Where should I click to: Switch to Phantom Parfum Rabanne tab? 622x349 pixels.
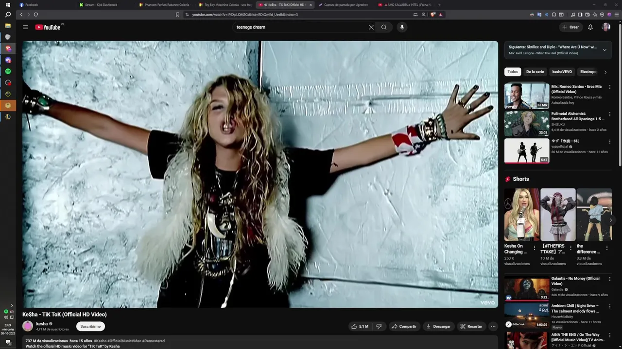[x=167, y=5]
